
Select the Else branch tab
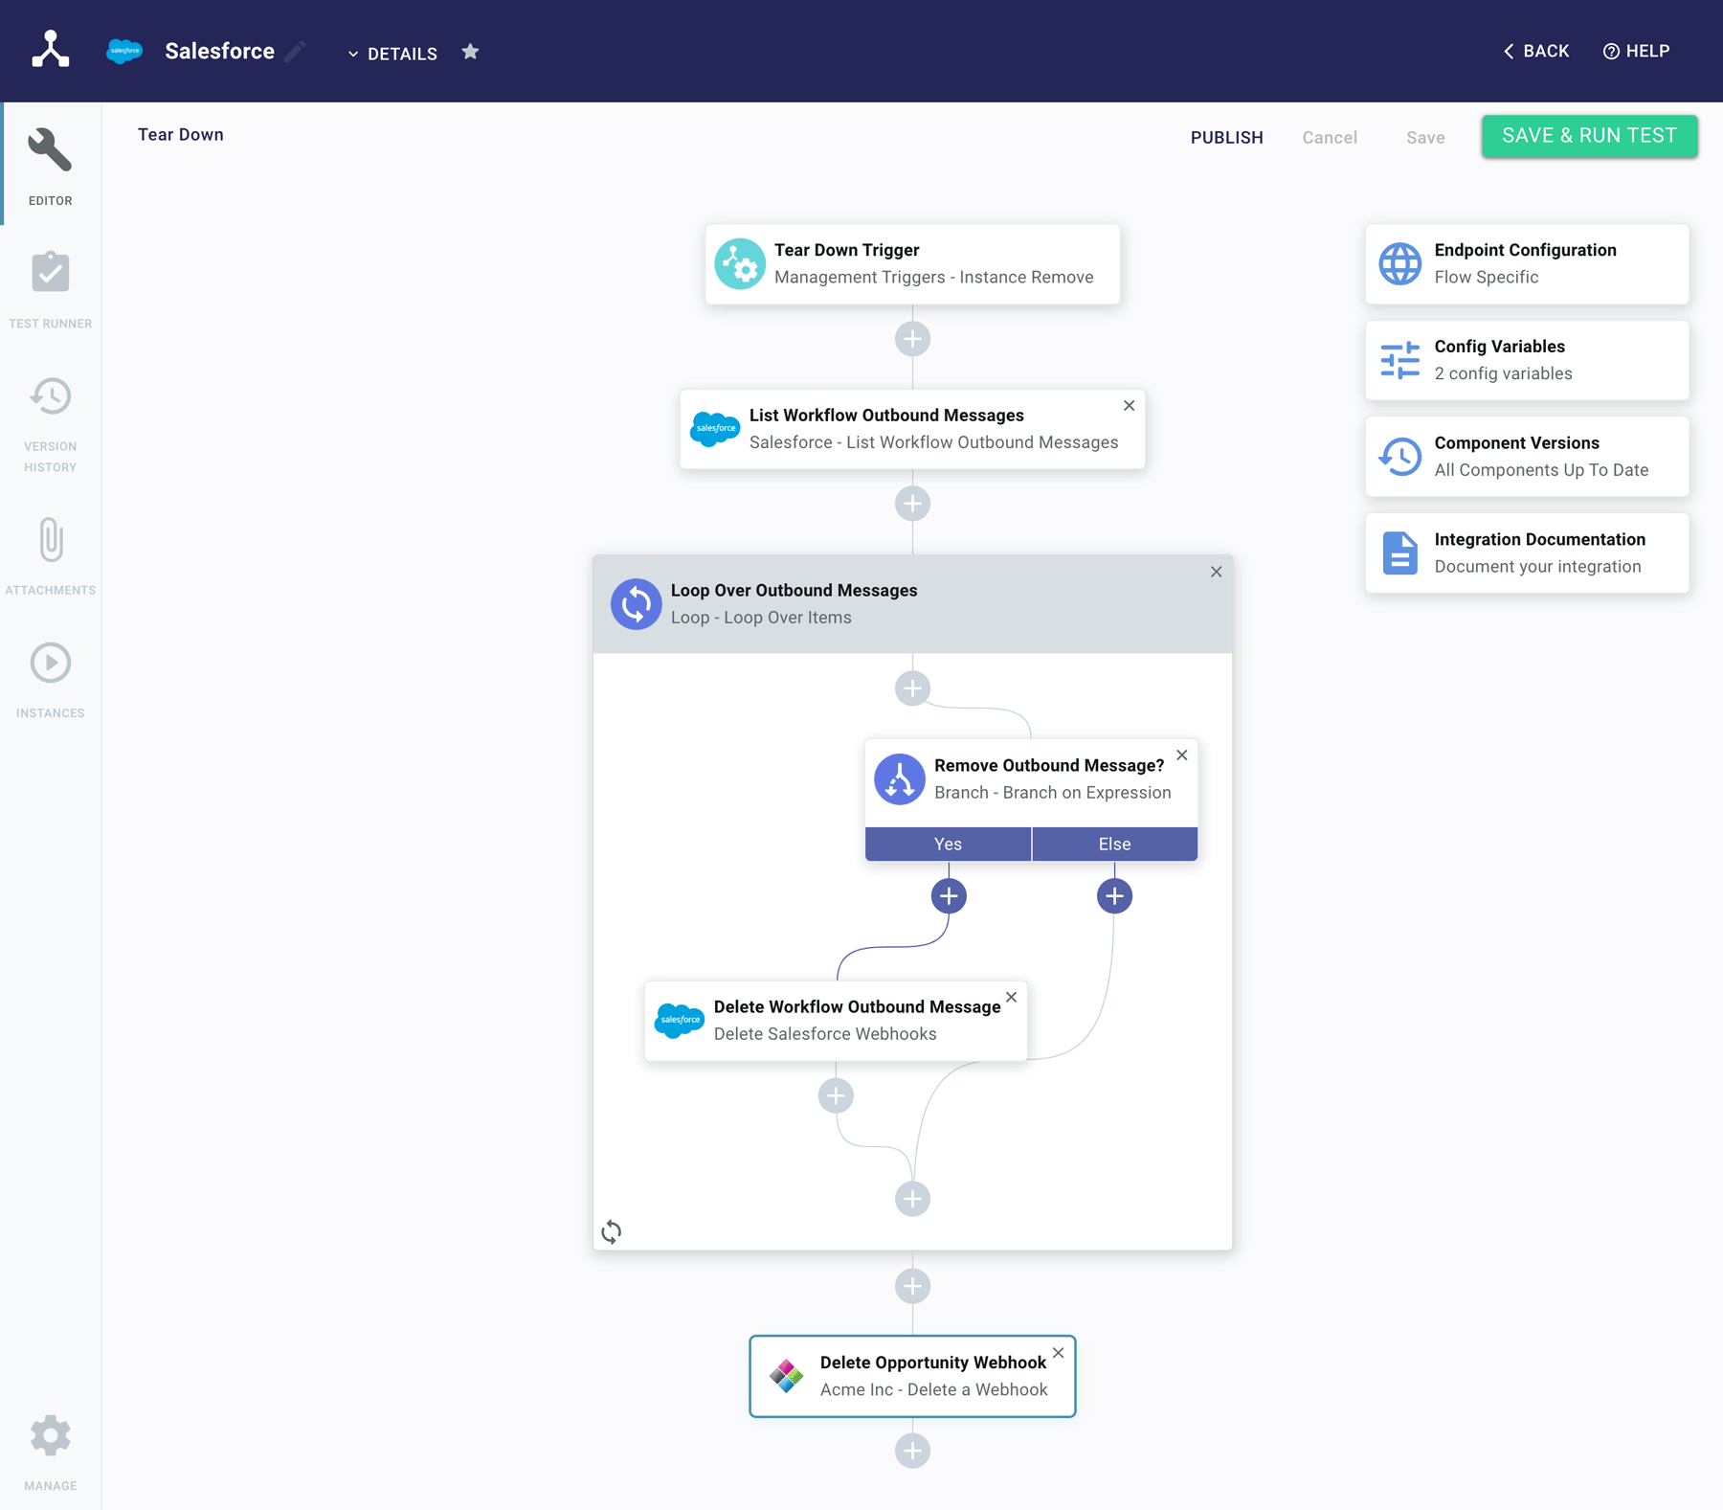tap(1114, 844)
